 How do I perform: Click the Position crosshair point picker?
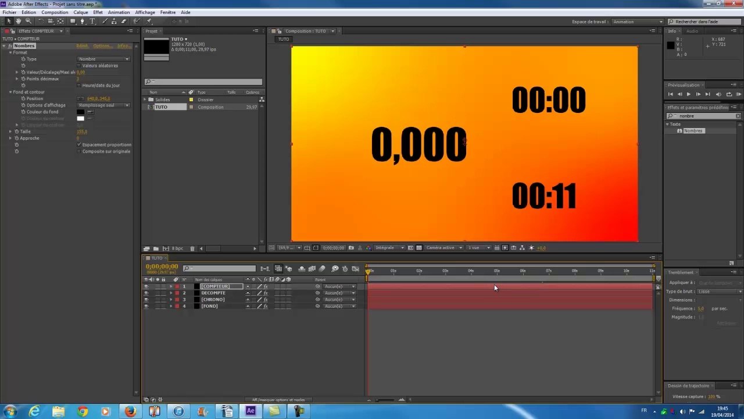[x=81, y=99]
